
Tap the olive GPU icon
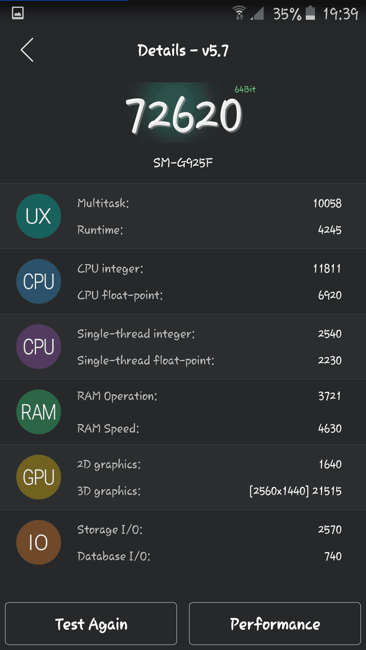(x=39, y=477)
